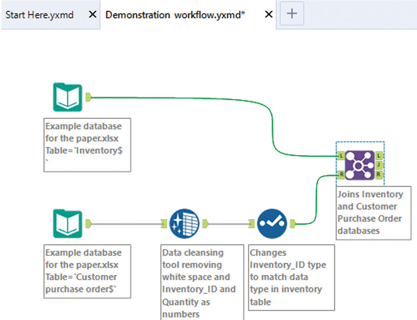417x320 pixels.
Task: Click the Data Cleansing tool's output anchor
Action: pos(205,224)
